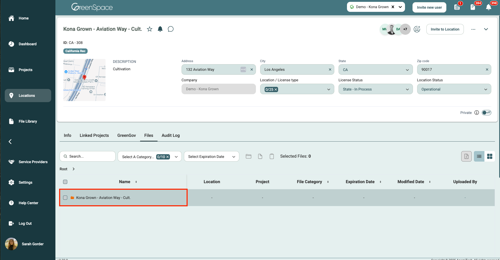Click the new folder icon

(249, 156)
